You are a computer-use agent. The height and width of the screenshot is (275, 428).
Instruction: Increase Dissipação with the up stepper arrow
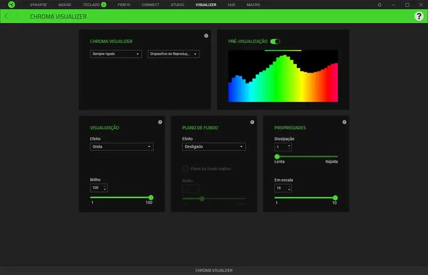289,145
